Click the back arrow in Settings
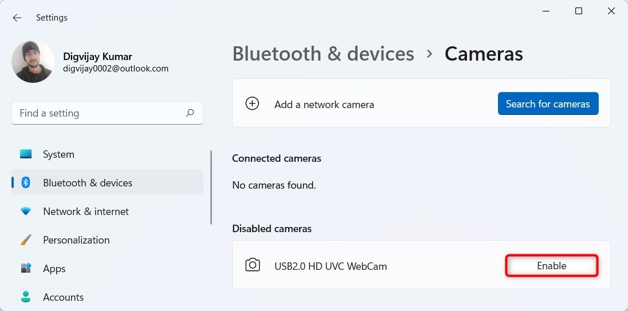Image resolution: width=628 pixels, height=311 pixels. pos(17,18)
